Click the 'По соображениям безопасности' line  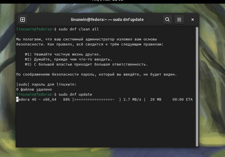pos(96,74)
